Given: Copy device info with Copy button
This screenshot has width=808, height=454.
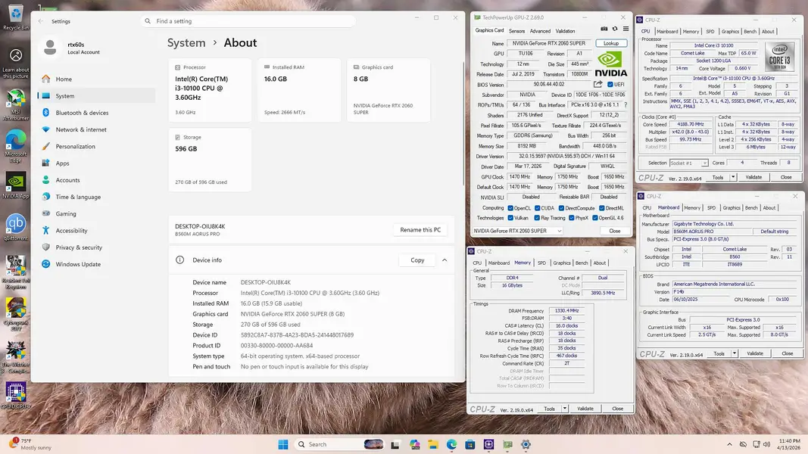Looking at the screenshot, I should pyautogui.click(x=417, y=260).
